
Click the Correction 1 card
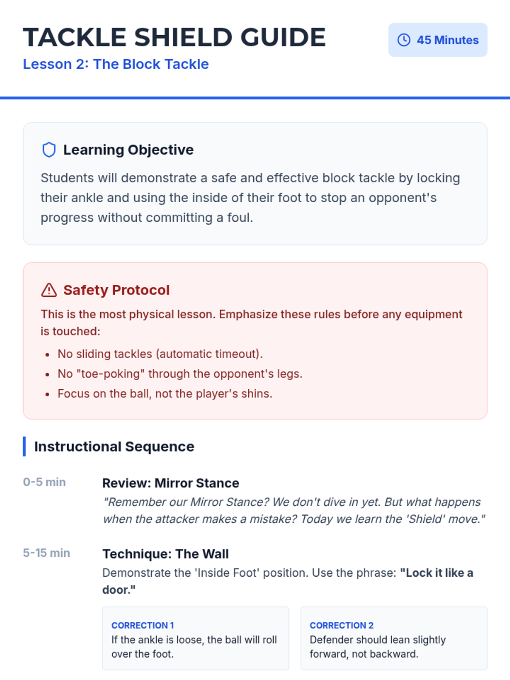195,638
